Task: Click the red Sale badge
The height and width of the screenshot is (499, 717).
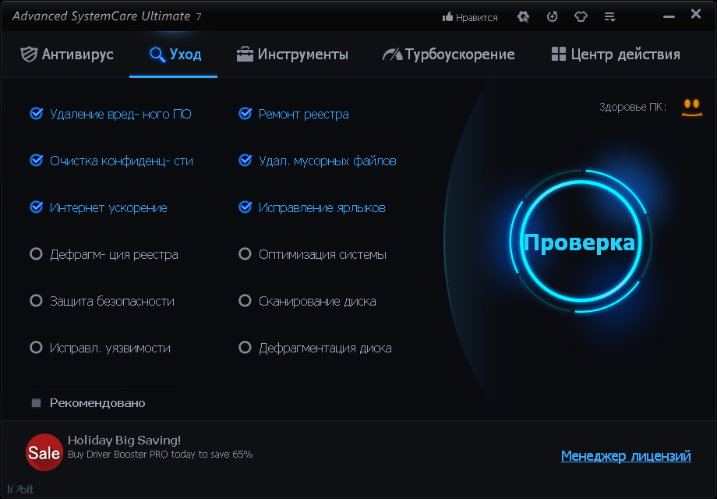Action: click(44, 452)
